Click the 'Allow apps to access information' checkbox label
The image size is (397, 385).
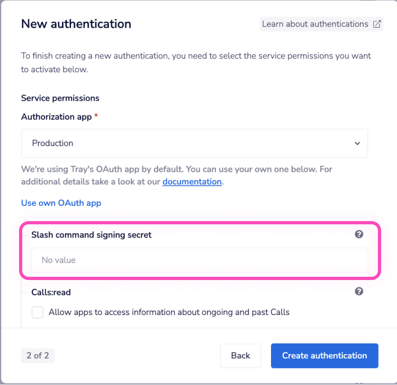pos(169,312)
